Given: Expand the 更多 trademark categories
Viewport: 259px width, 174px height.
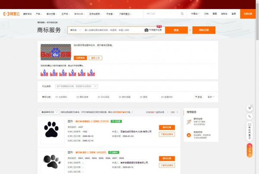Looking at the screenshot, I should coord(211,97).
